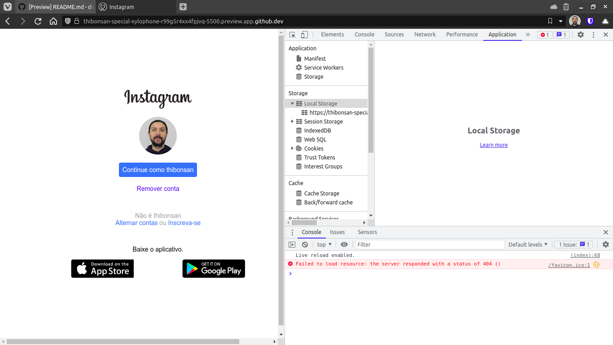
Task: Click the Remover conta link
Action: click(158, 189)
